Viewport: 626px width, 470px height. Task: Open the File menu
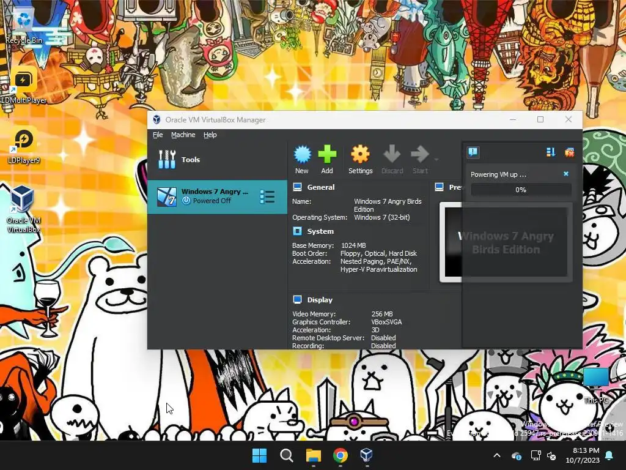pyautogui.click(x=158, y=135)
